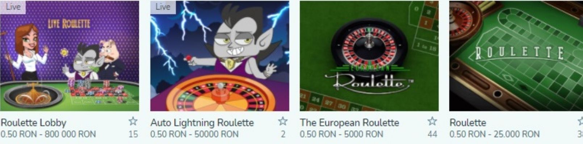Click the Live badge on Roulette Lobby
This screenshot has width=583, height=144.
[13, 7]
